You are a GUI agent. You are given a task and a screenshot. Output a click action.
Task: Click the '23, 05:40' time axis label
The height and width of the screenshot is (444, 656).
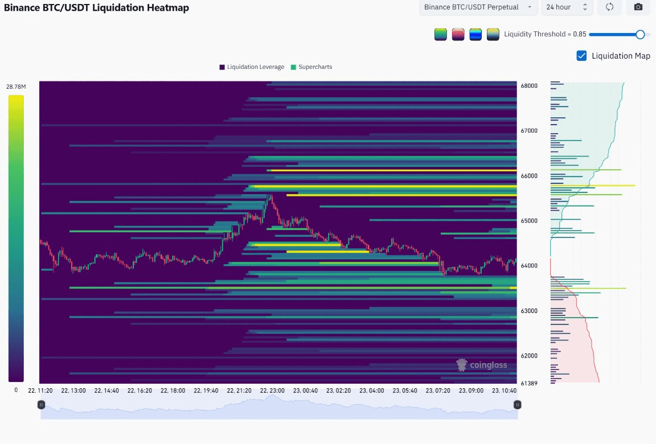tap(404, 390)
